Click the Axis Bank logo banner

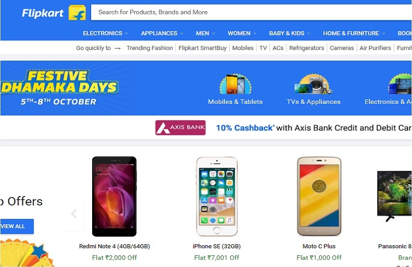[180, 128]
